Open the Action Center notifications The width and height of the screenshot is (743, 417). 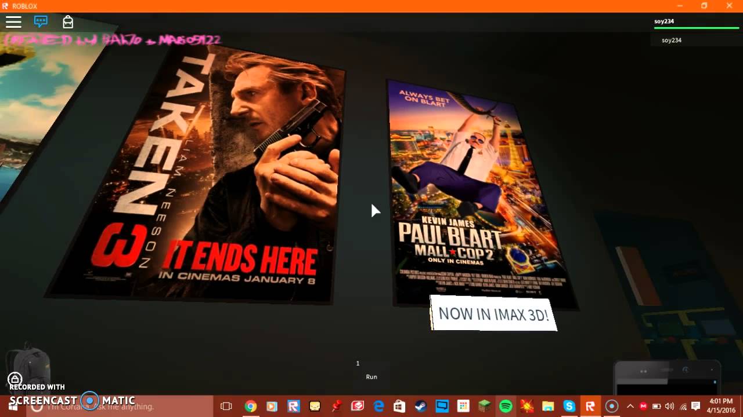tap(696, 407)
